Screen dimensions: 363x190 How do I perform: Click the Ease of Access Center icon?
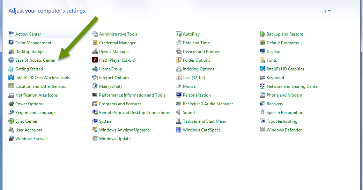pyautogui.click(x=11, y=60)
